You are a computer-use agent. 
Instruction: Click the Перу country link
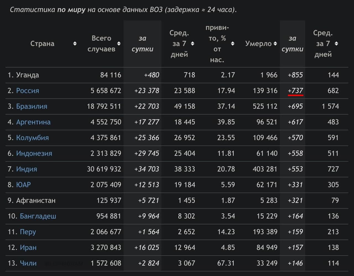(28, 232)
